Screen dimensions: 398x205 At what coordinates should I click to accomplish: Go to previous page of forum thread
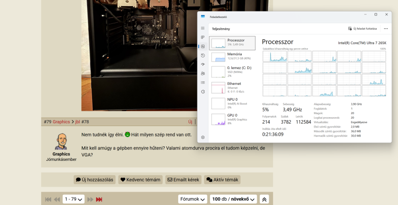pos(57,200)
